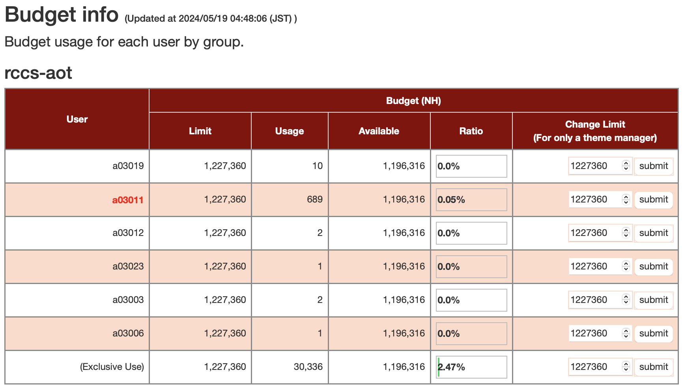Adjust the stepper arrows in a03003 row

point(626,300)
